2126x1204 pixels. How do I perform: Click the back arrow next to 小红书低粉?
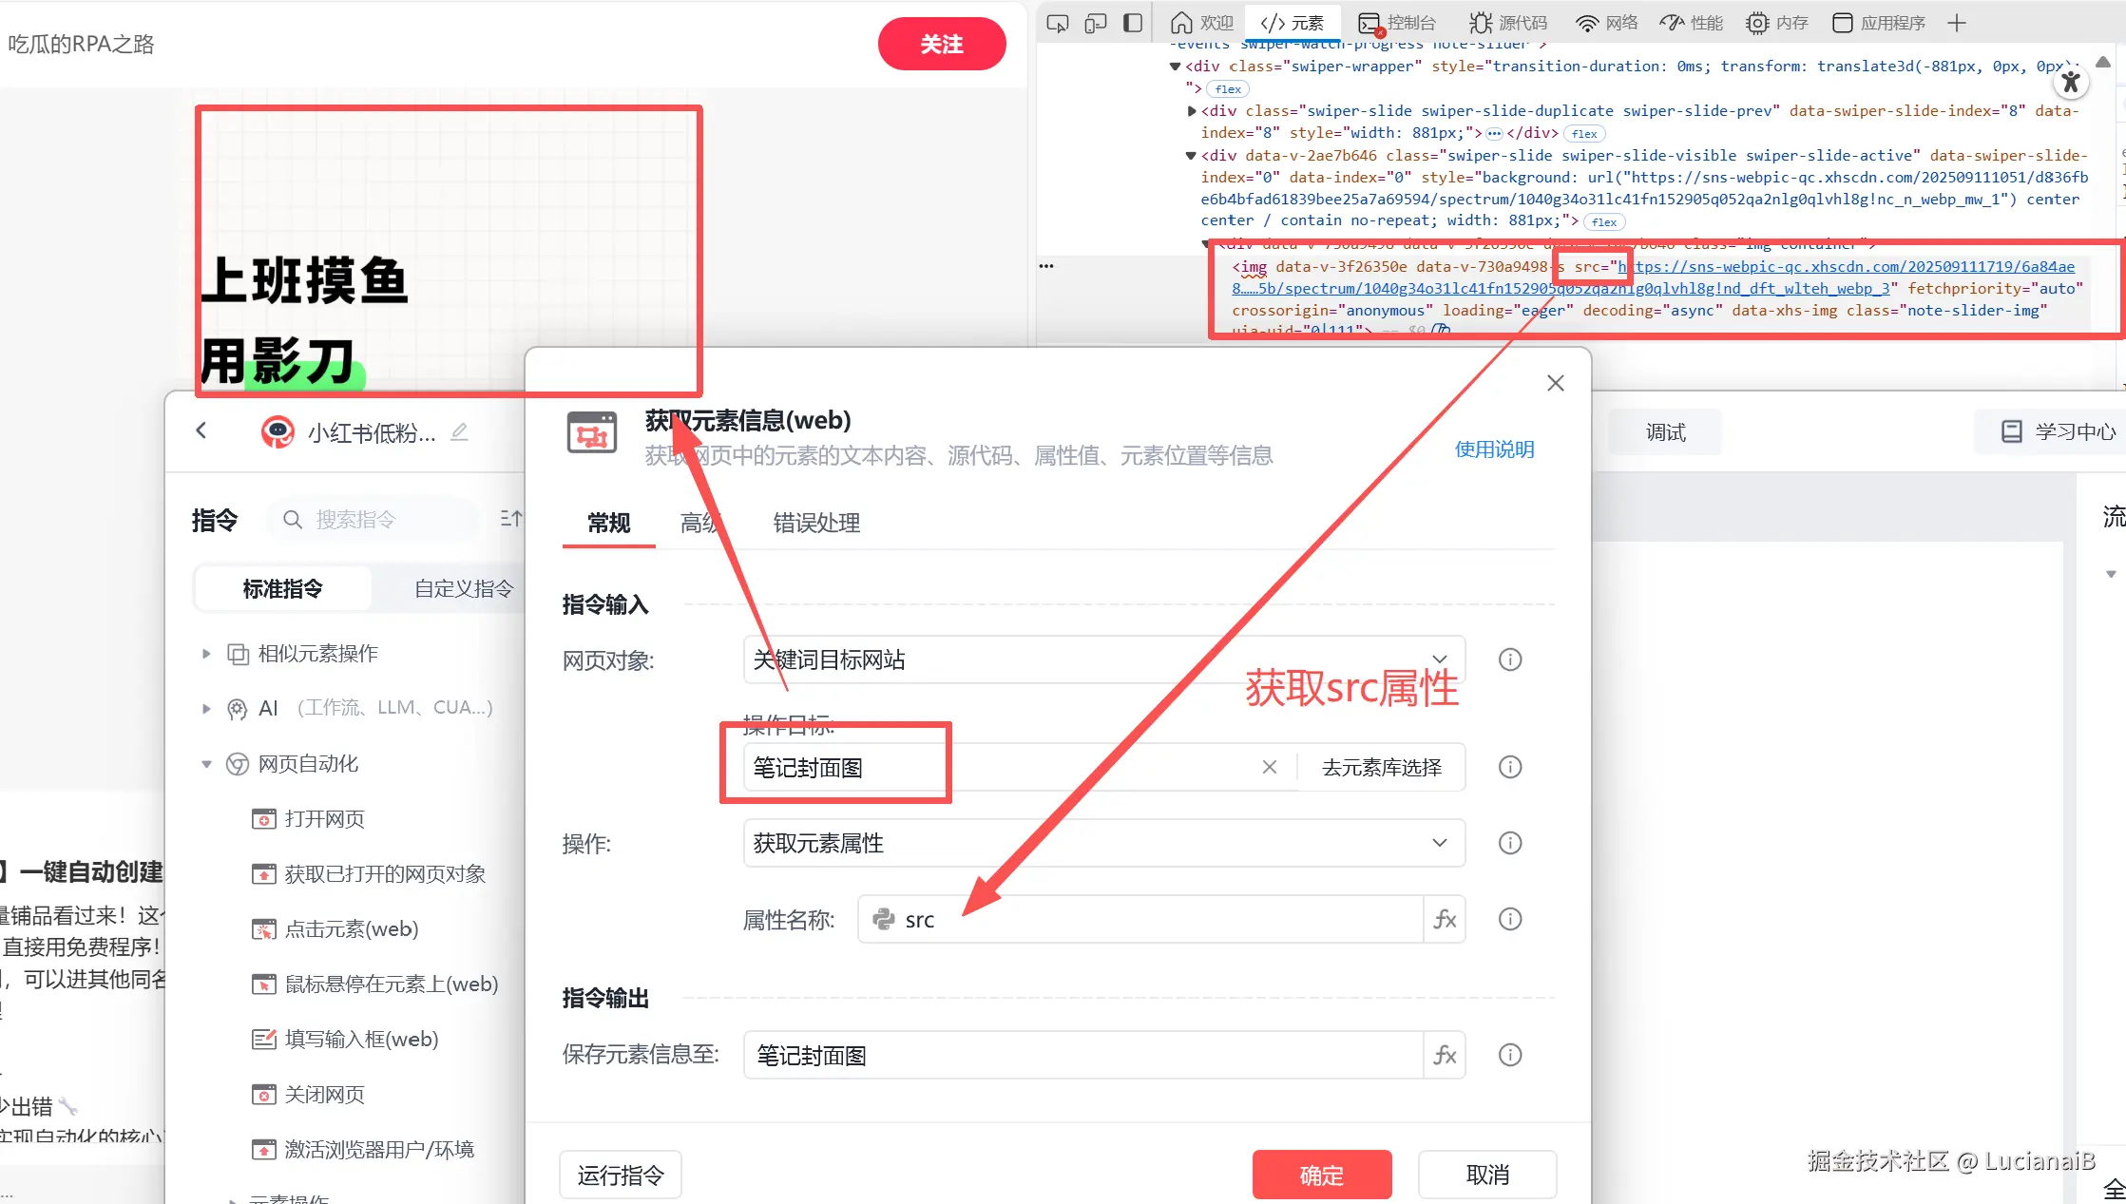pyautogui.click(x=201, y=430)
